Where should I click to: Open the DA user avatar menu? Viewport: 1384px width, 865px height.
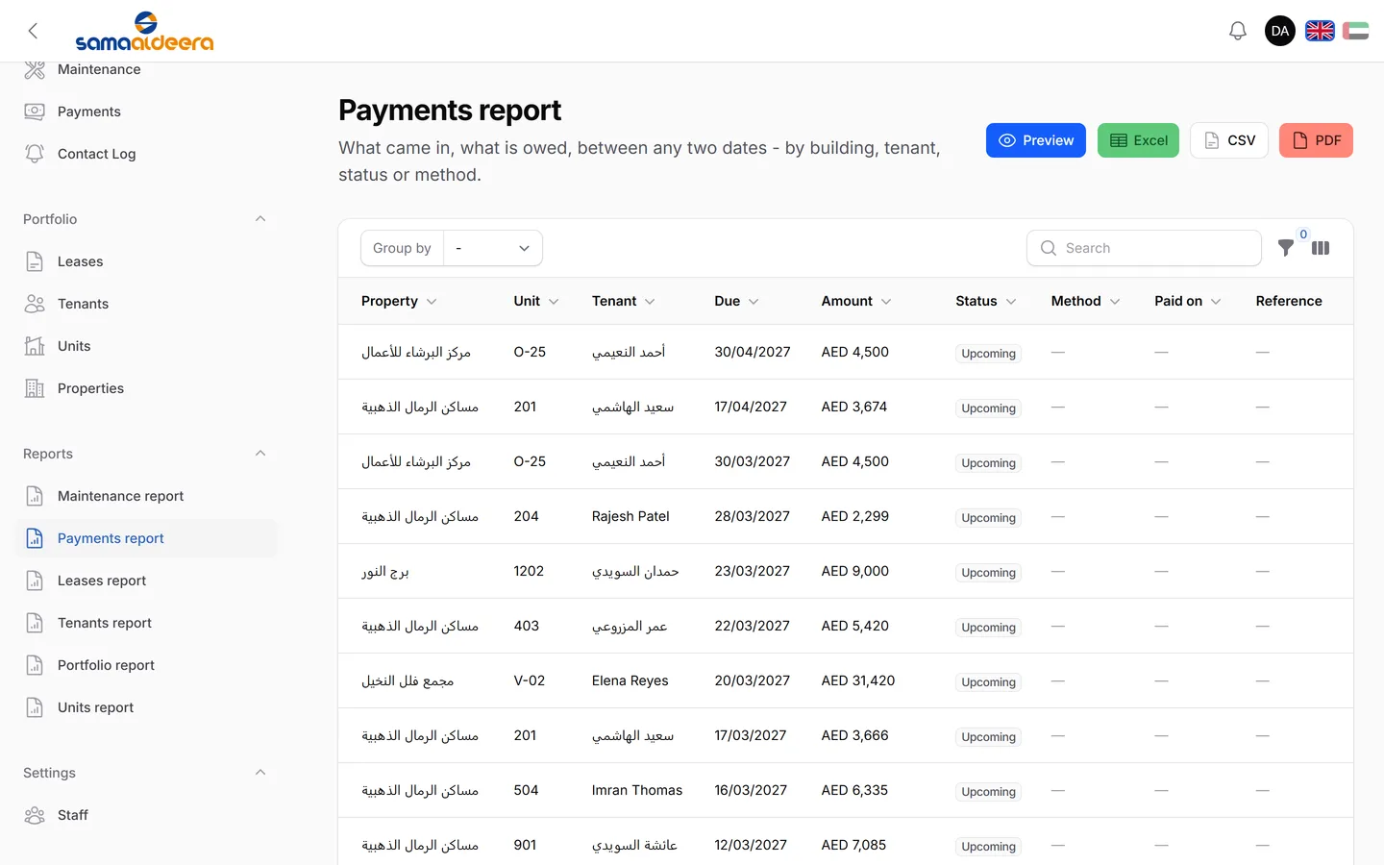pos(1280,31)
